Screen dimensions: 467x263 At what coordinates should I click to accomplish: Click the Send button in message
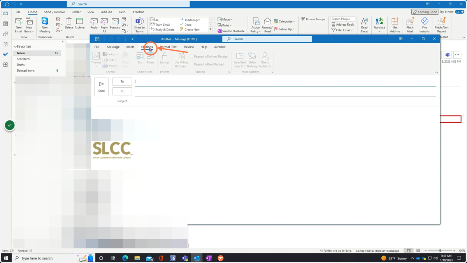pos(101,86)
